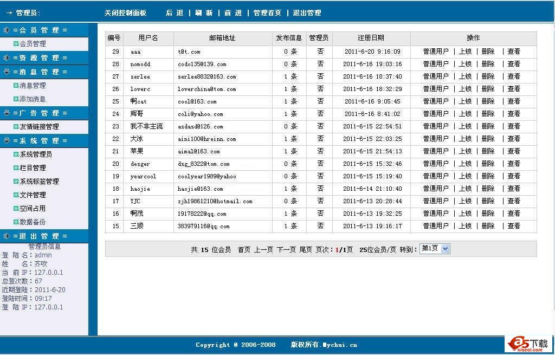The image size is (555, 355).
Task: Click the icon beside 系统管理员 link
Action: coord(16,154)
